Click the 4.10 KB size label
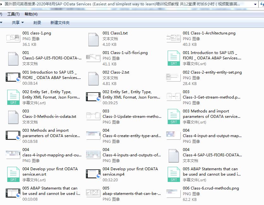 (110, 45)
